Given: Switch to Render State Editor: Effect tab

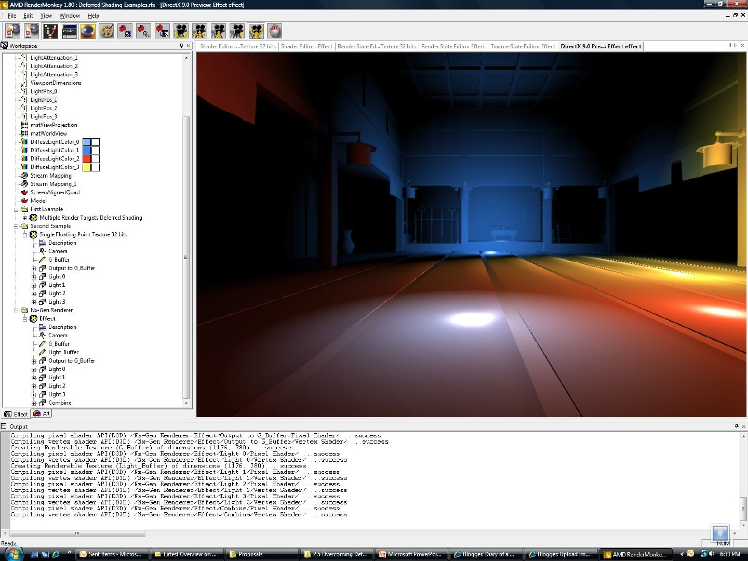Looking at the screenshot, I should point(452,46).
